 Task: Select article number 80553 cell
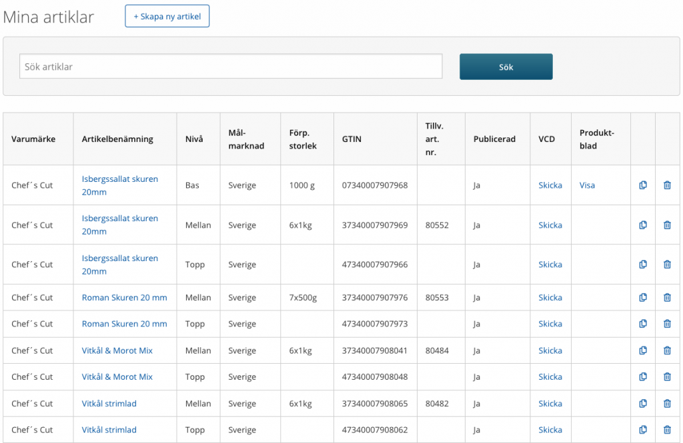pos(442,298)
